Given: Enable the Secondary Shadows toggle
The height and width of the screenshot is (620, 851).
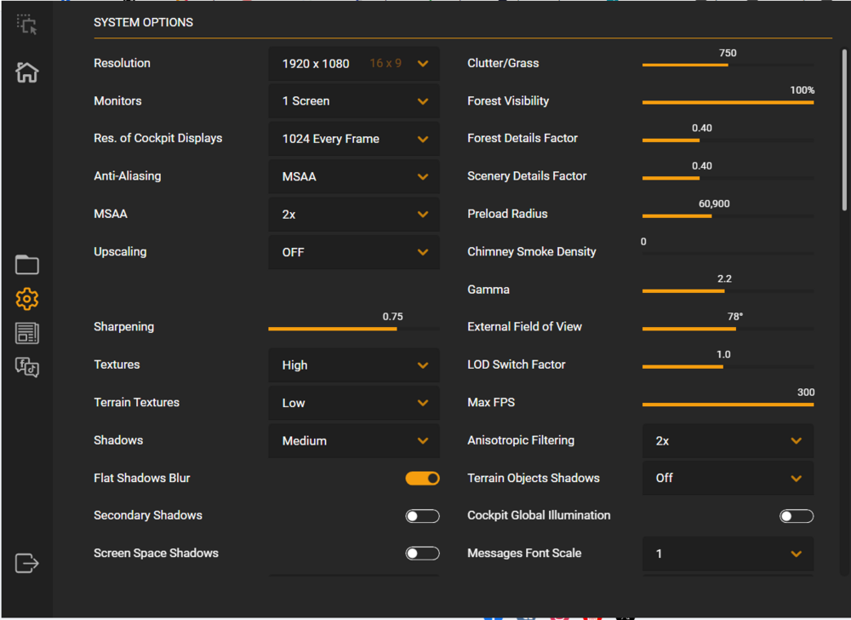Looking at the screenshot, I should (422, 516).
